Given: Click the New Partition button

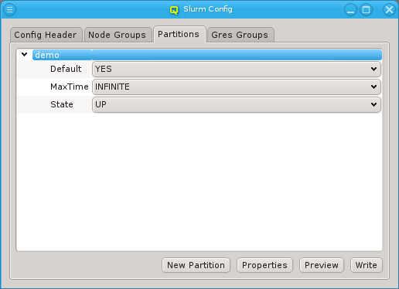Looking at the screenshot, I should pyautogui.click(x=196, y=265).
